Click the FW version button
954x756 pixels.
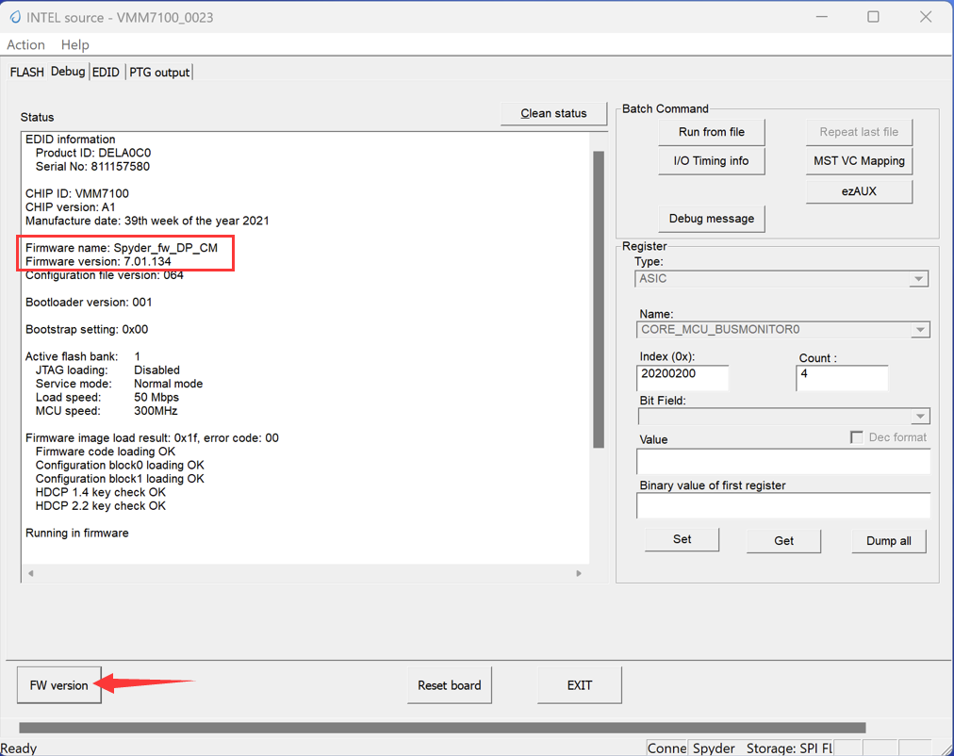(x=59, y=685)
